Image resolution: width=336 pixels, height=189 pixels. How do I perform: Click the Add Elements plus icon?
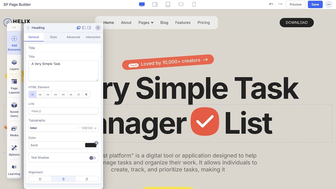(14, 39)
